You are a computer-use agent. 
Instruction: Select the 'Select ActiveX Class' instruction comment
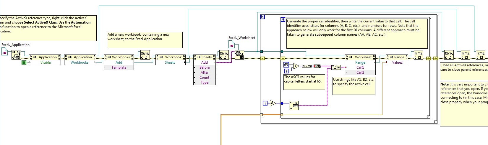coord(48,28)
